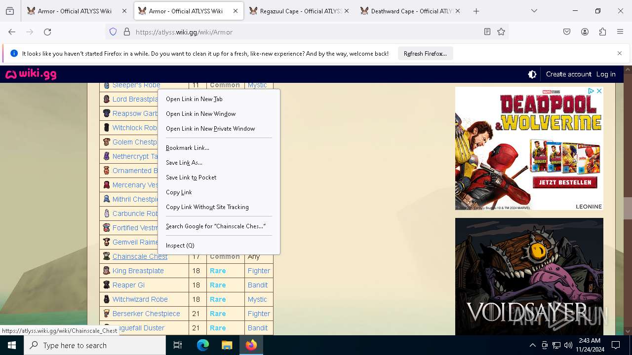Open the Firefox application menu
Image resolution: width=632 pixels, height=355 pixels.
[x=620, y=32]
